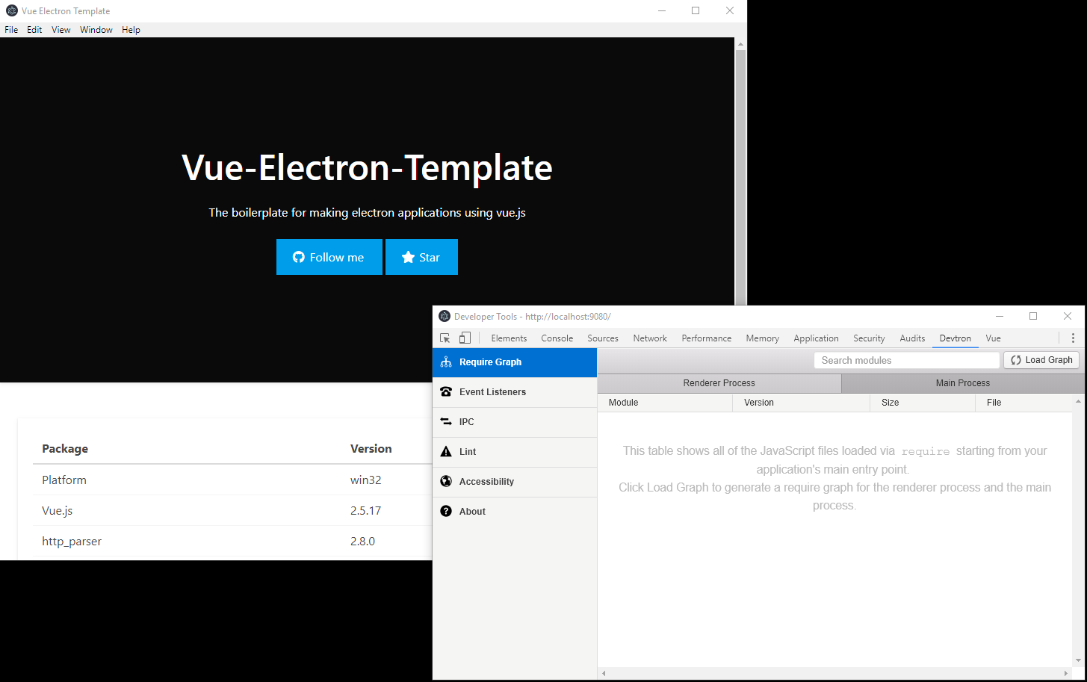Image resolution: width=1087 pixels, height=682 pixels.
Task: Toggle the device toolbar icon in DevTools
Action: (465, 338)
